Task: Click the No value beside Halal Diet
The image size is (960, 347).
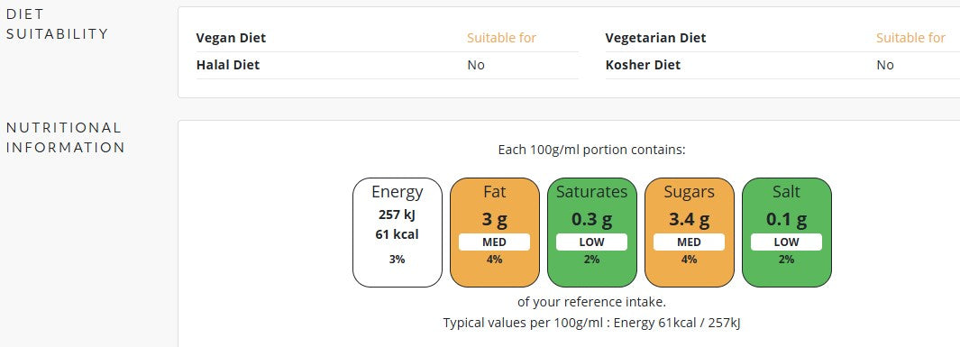Action: [476, 65]
